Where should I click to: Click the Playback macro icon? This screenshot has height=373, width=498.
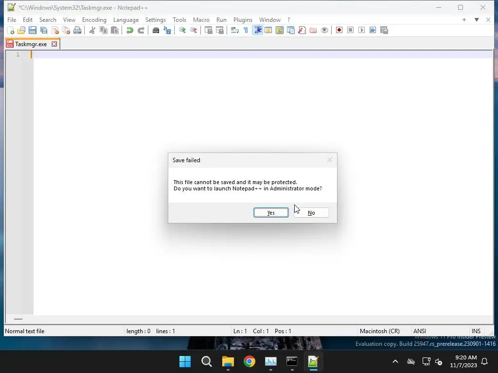(361, 30)
